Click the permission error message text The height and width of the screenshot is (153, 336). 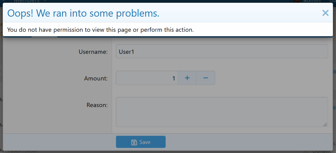click(x=100, y=30)
